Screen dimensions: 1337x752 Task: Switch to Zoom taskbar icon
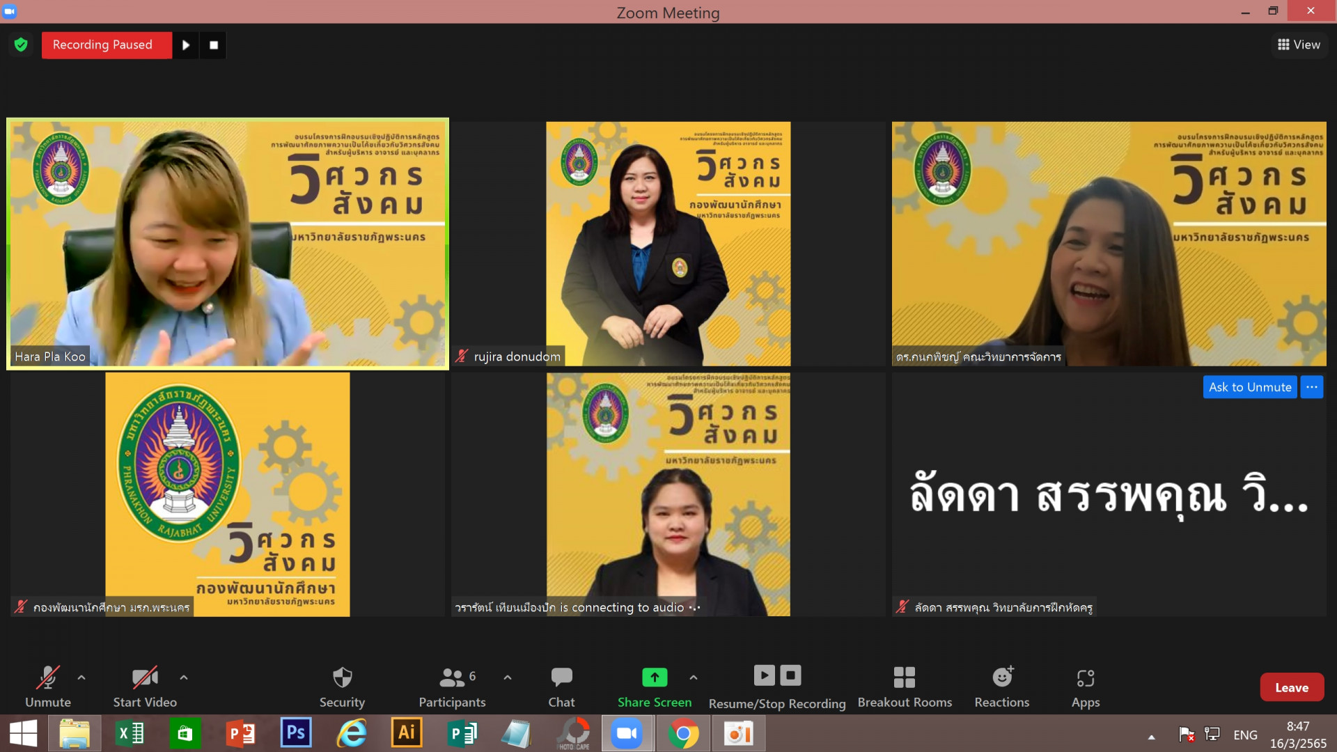click(x=627, y=734)
